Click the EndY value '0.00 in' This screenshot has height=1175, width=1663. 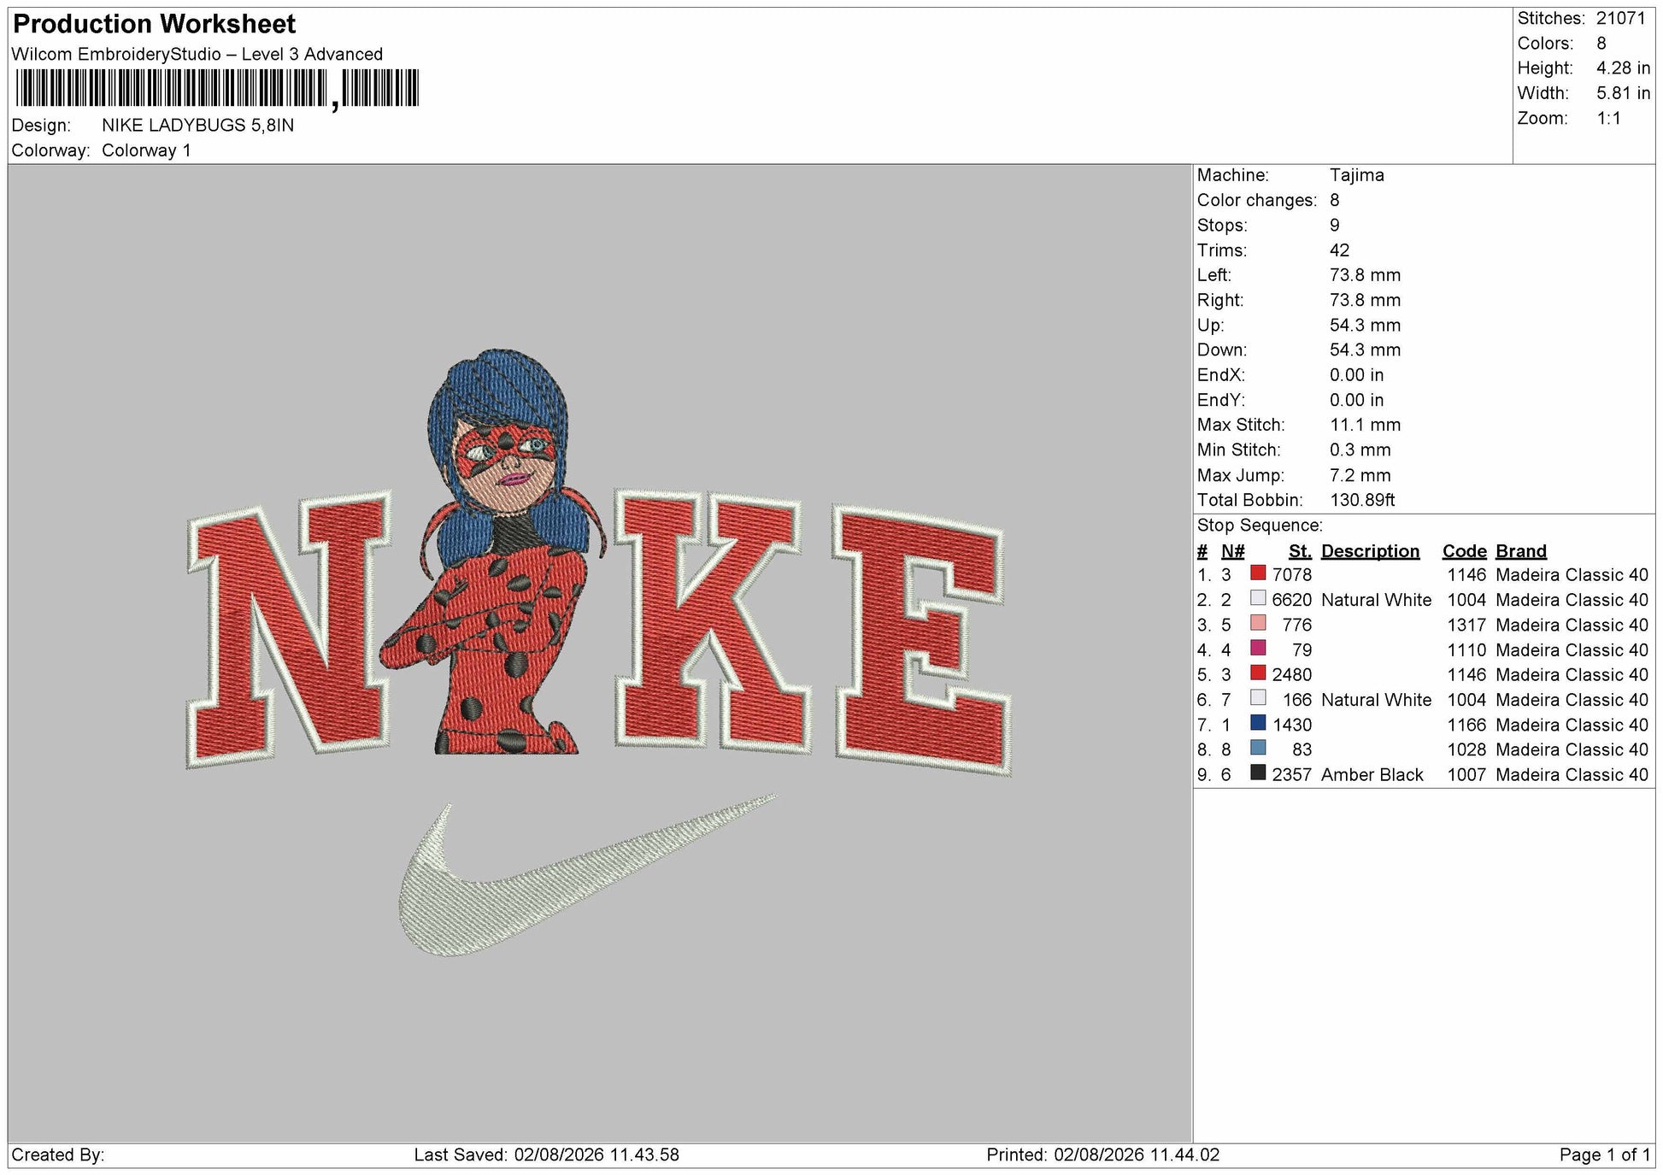[1356, 400]
